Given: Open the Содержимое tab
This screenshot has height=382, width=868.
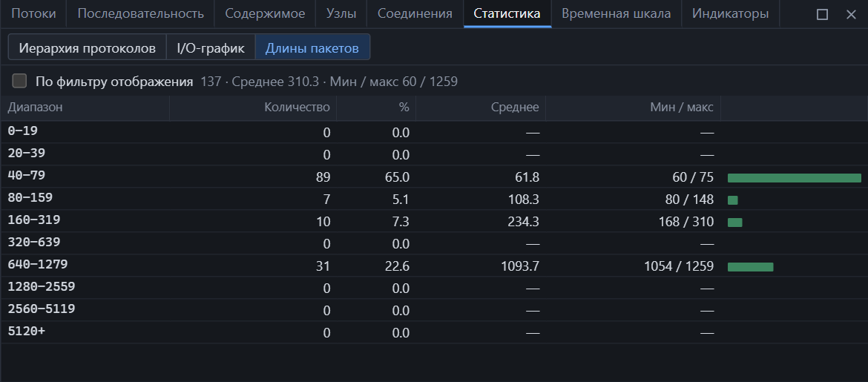Looking at the screenshot, I should (265, 14).
